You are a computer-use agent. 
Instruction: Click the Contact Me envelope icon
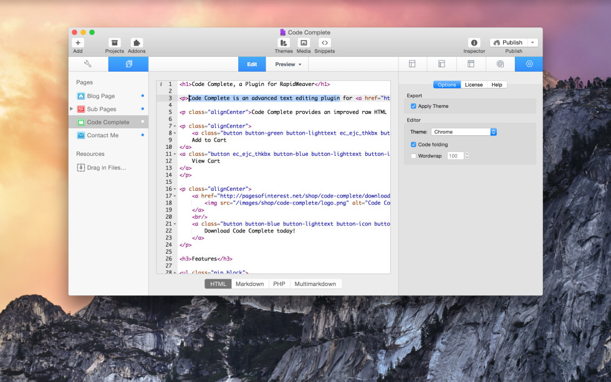coord(81,135)
